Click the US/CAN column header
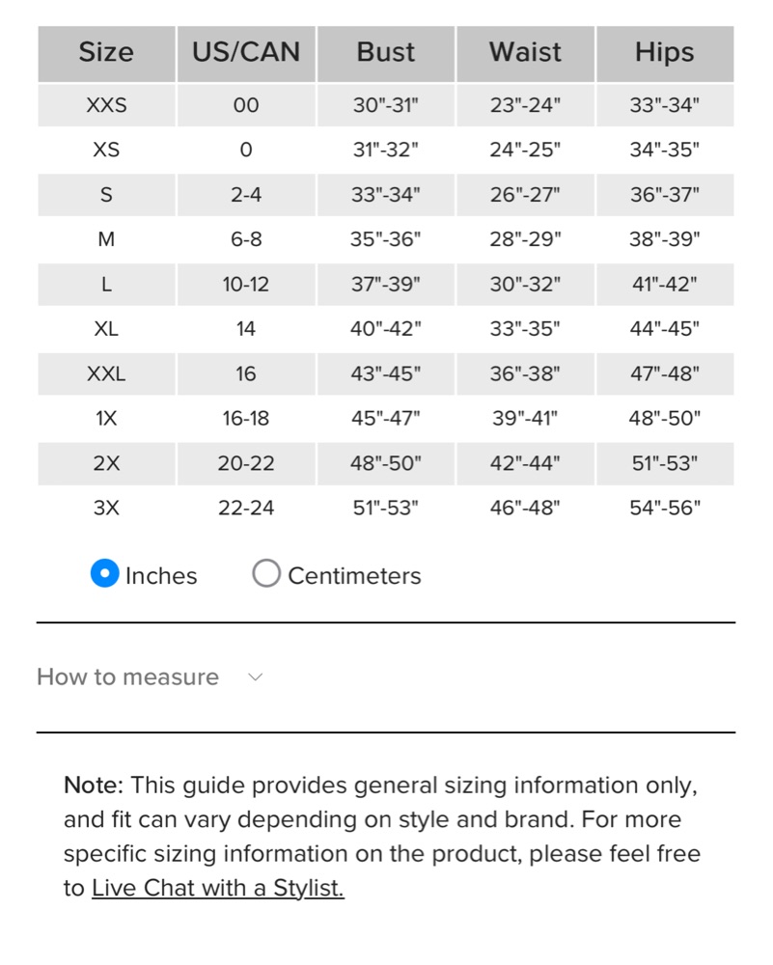773x965 pixels. [x=246, y=53]
